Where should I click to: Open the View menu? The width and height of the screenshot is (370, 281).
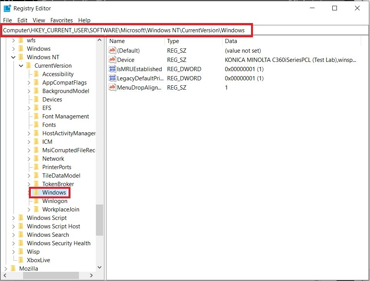pyautogui.click(x=39, y=20)
